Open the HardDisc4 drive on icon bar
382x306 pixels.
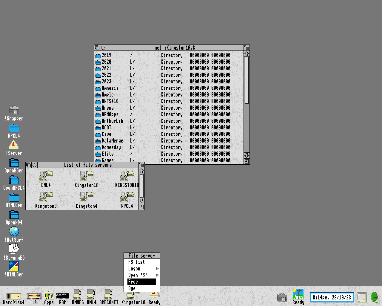tap(13, 296)
